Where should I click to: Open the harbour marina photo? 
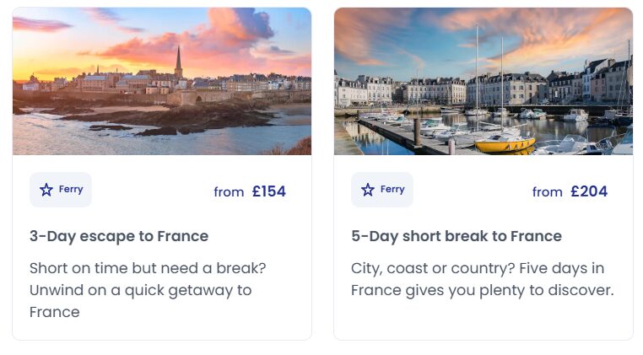click(484, 82)
